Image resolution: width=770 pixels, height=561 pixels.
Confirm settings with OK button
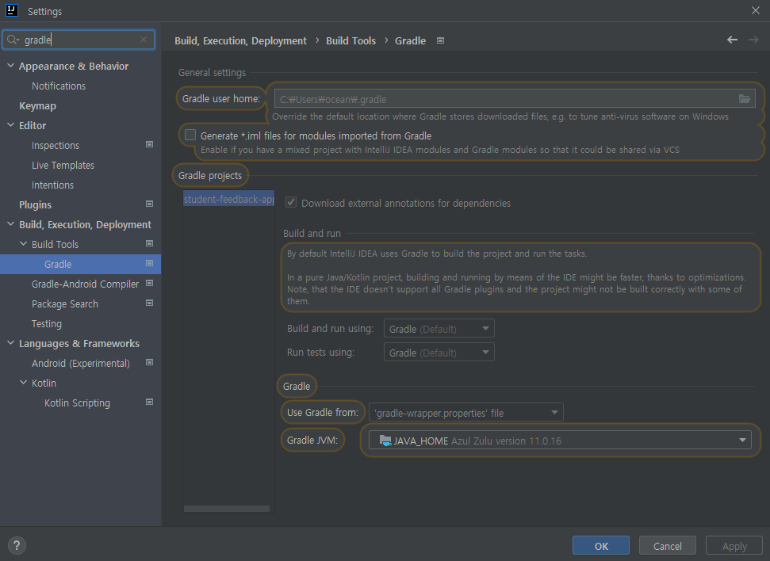[x=601, y=546]
